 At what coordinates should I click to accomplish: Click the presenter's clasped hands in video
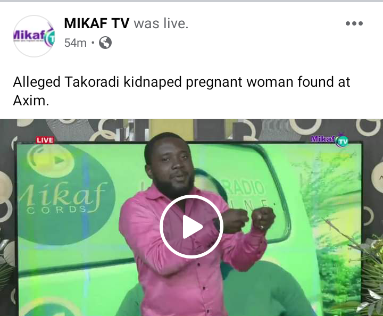[x=248, y=218]
